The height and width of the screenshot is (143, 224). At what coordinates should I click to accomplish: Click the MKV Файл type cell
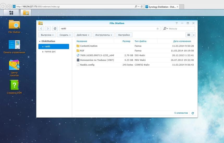(140, 60)
